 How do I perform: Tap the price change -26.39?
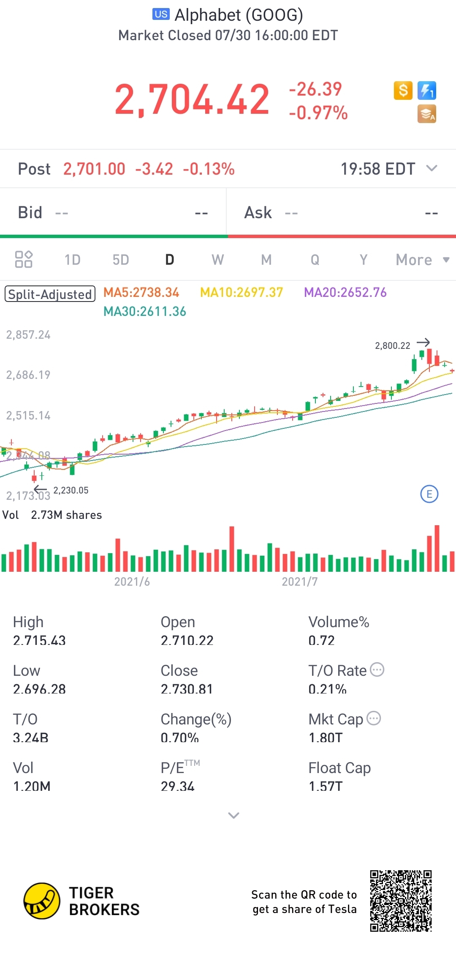coord(315,89)
